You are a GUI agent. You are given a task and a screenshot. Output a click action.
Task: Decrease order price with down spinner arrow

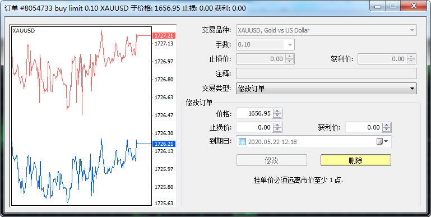coord(277,116)
